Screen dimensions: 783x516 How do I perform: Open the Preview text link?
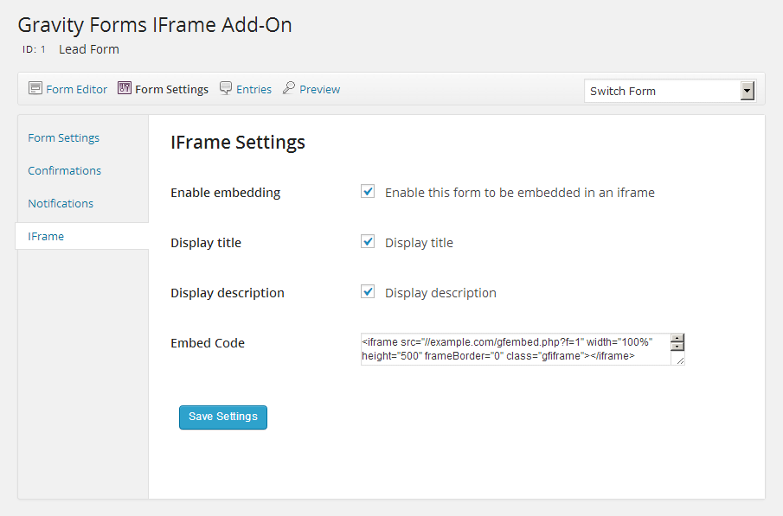click(x=319, y=89)
